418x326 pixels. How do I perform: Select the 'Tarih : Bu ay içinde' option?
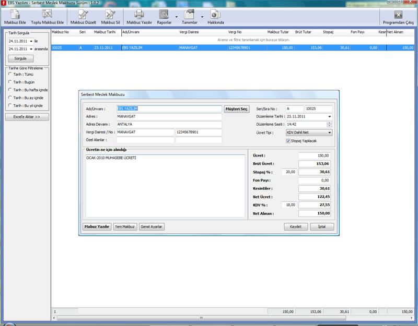tap(10, 98)
